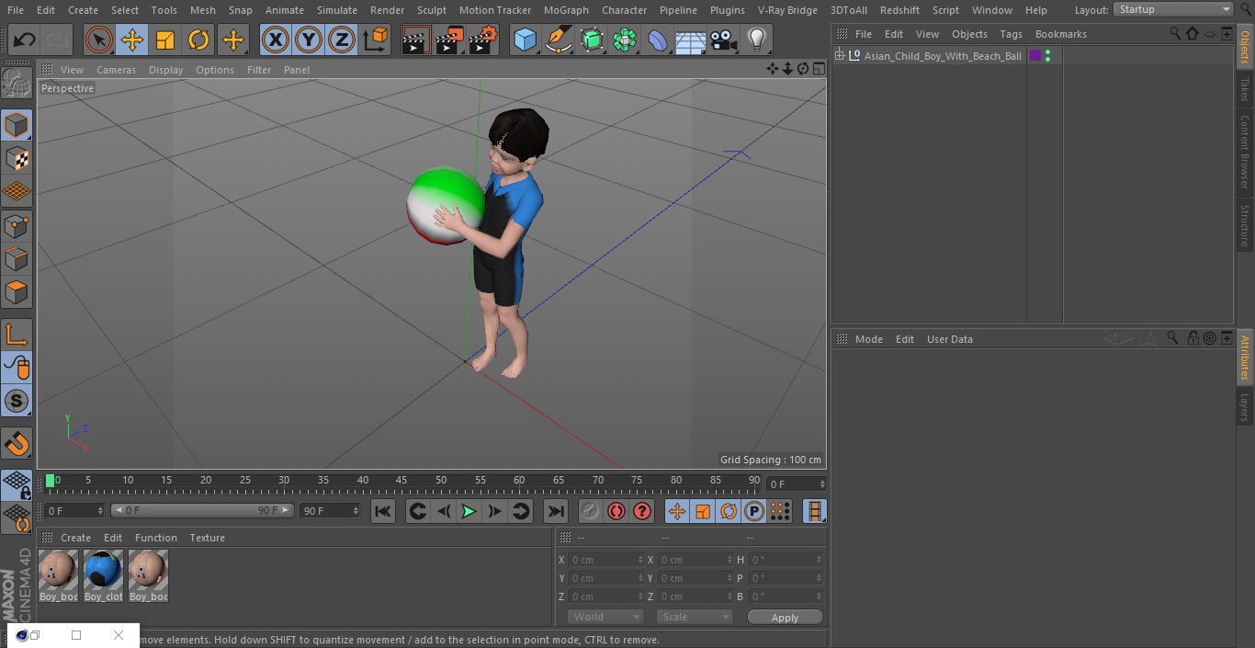
Task: Toggle Snap enable S icon
Action: tap(17, 401)
